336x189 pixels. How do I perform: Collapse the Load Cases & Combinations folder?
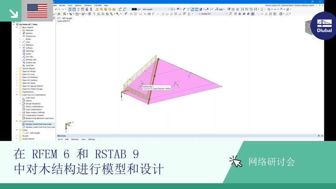[x=17, y=95]
